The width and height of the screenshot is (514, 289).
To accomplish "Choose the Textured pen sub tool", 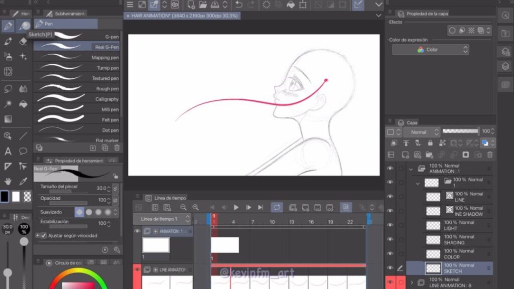I will click(x=77, y=78).
